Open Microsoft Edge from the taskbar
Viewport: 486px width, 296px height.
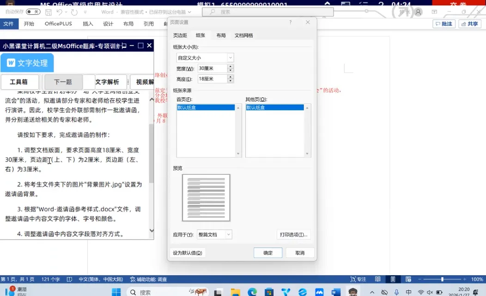[x=252, y=292]
